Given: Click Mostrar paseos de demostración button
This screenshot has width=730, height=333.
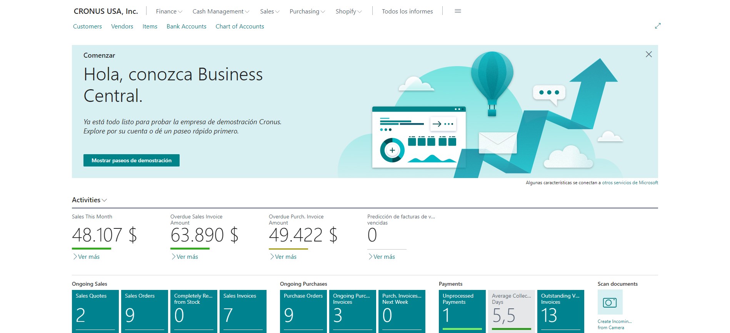Looking at the screenshot, I should coord(132,160).
